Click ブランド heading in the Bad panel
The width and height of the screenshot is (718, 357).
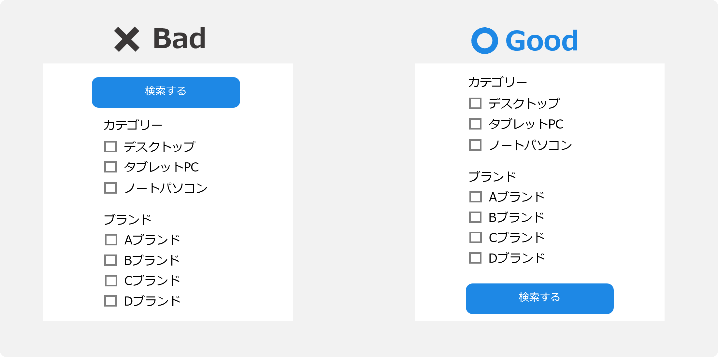[x=128, y=219]
